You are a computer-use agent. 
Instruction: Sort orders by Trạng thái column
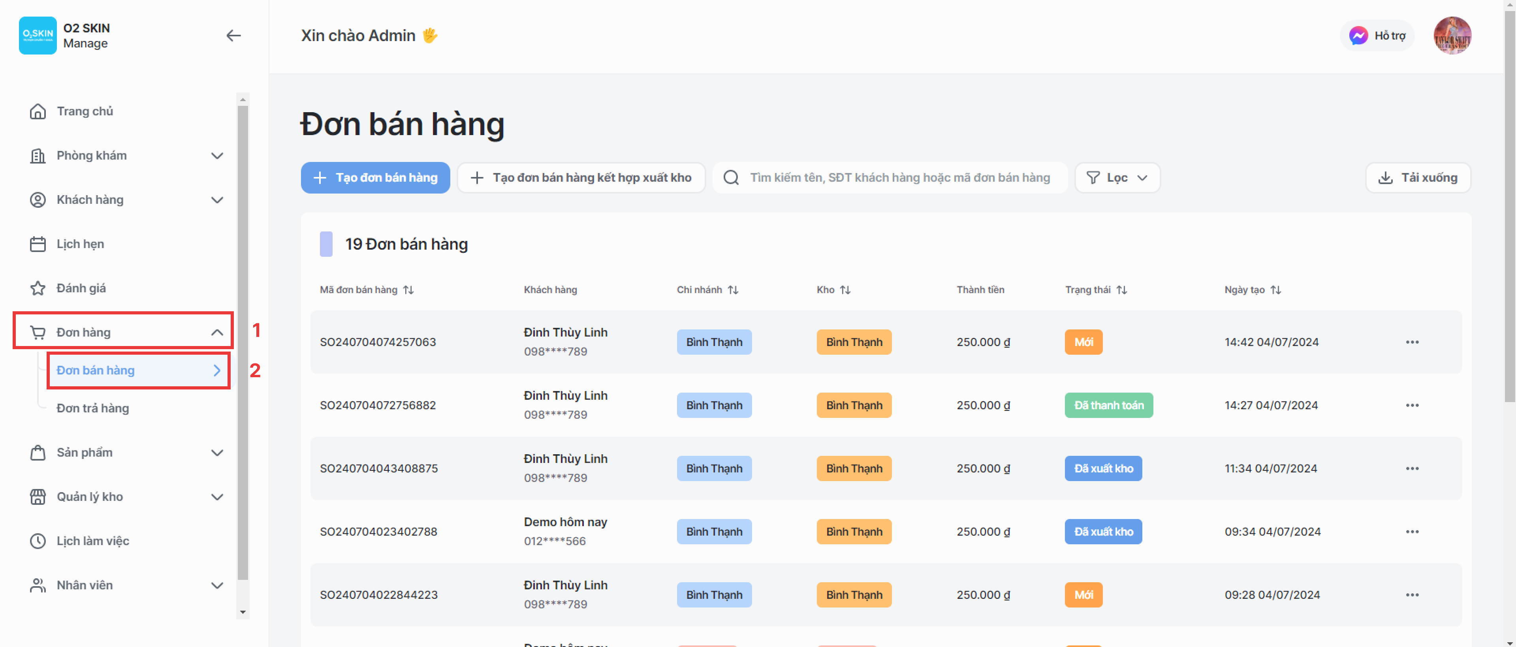coord(1122,290)
